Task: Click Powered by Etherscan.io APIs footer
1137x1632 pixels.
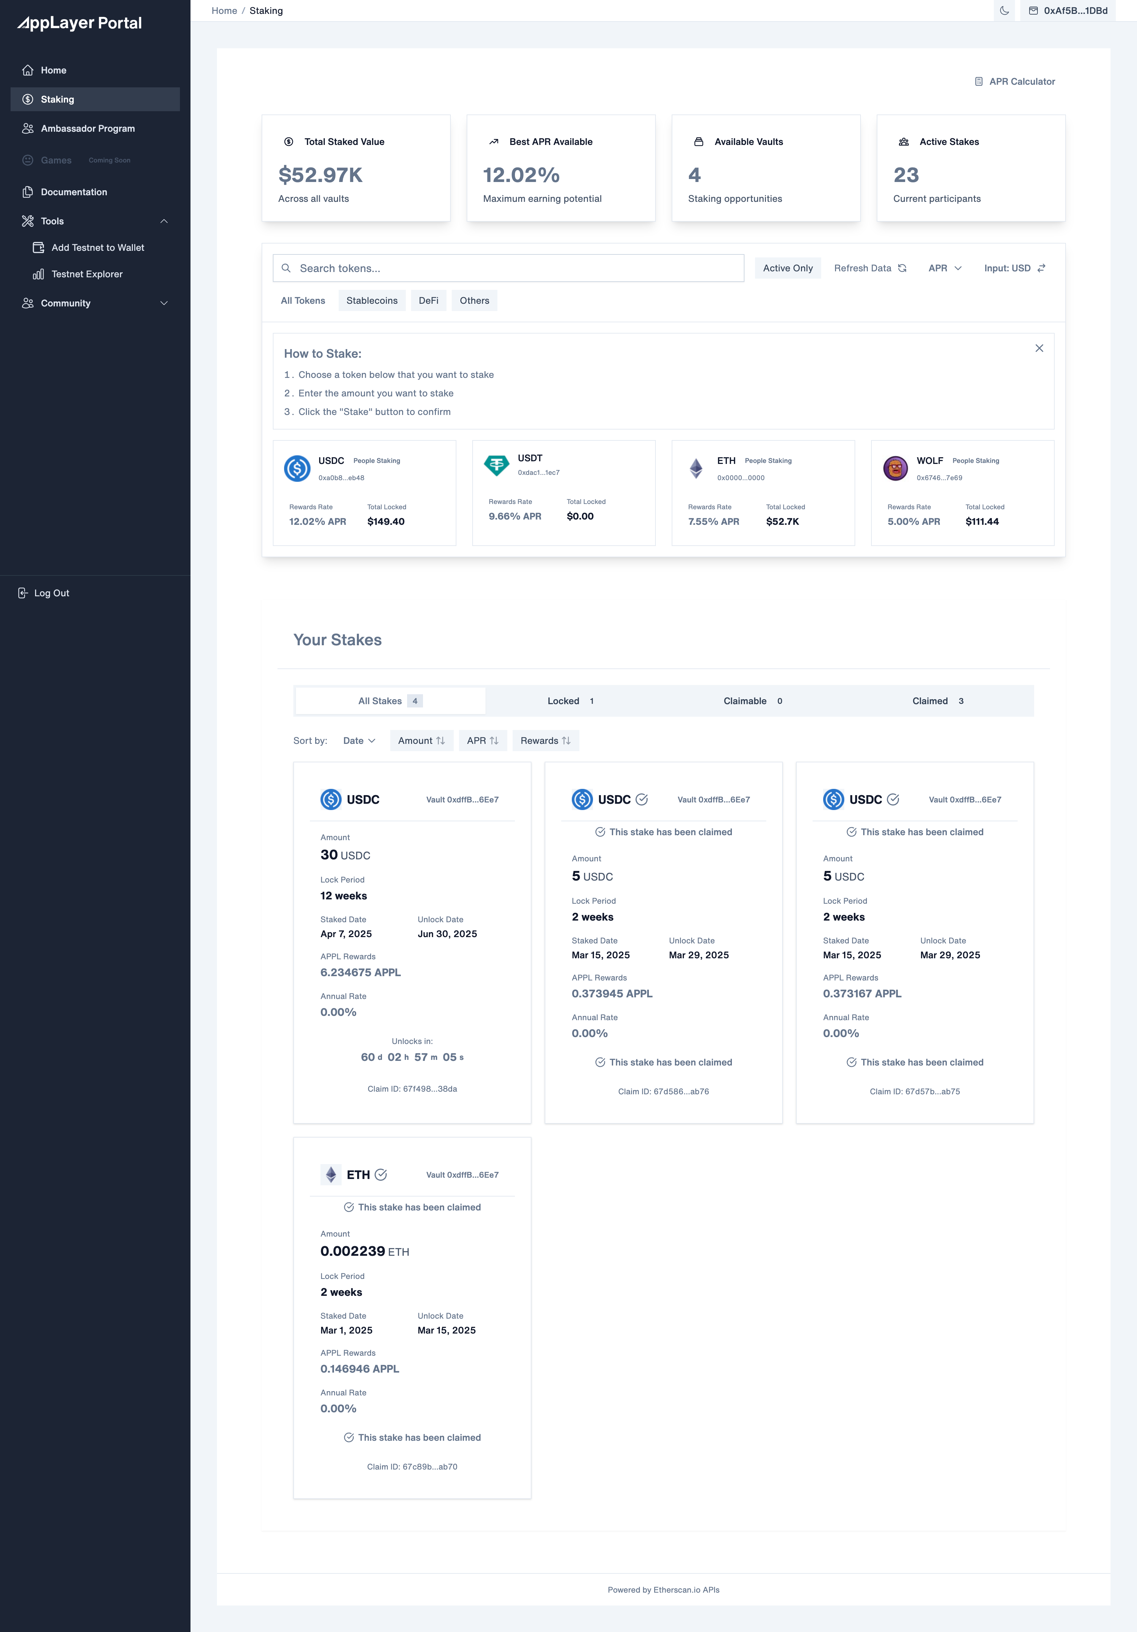Action: [x=664, y=1590]
